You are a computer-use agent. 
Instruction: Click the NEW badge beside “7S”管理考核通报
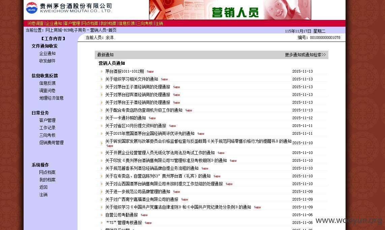click(148, 223)
